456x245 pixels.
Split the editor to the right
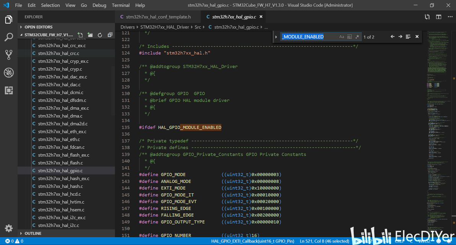(x=438, y=17)
